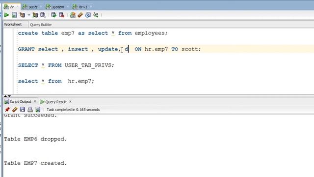Screen dimensions: 314x177
Task: Click the splitter collapse arrows above output
Action: click(7, 96)
